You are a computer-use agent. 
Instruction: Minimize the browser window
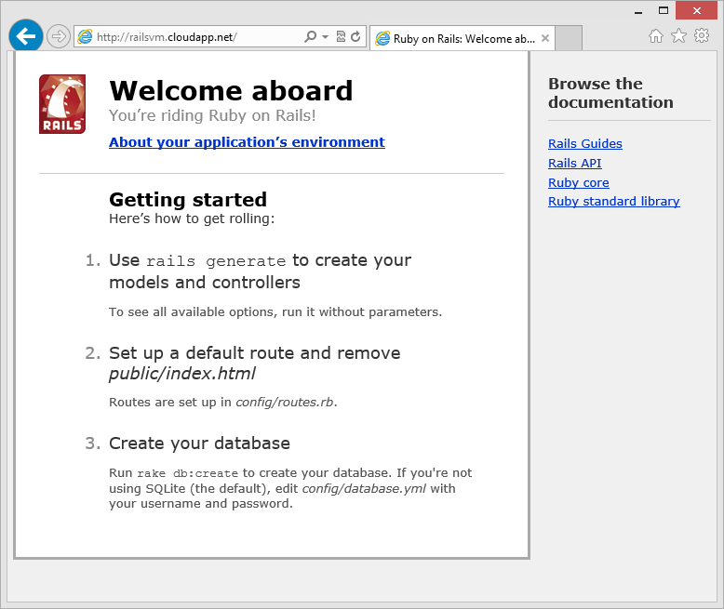[638, 11]
